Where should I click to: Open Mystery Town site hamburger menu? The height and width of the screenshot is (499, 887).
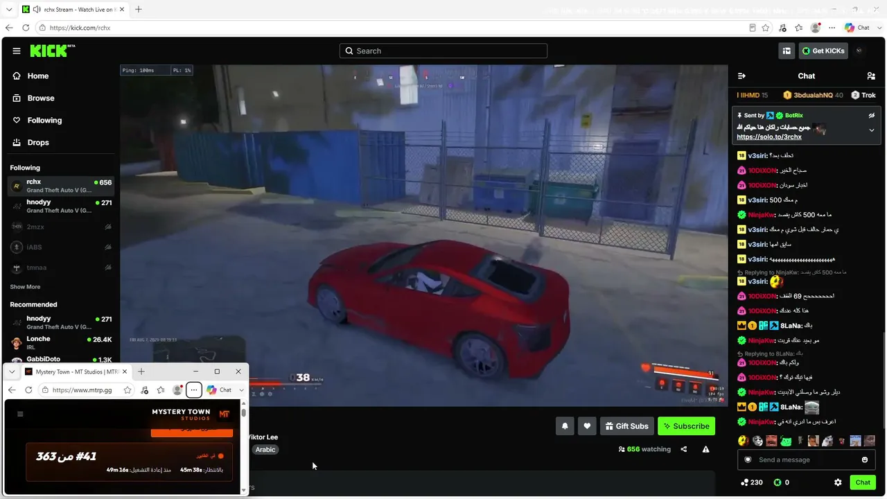coord(20,414)
